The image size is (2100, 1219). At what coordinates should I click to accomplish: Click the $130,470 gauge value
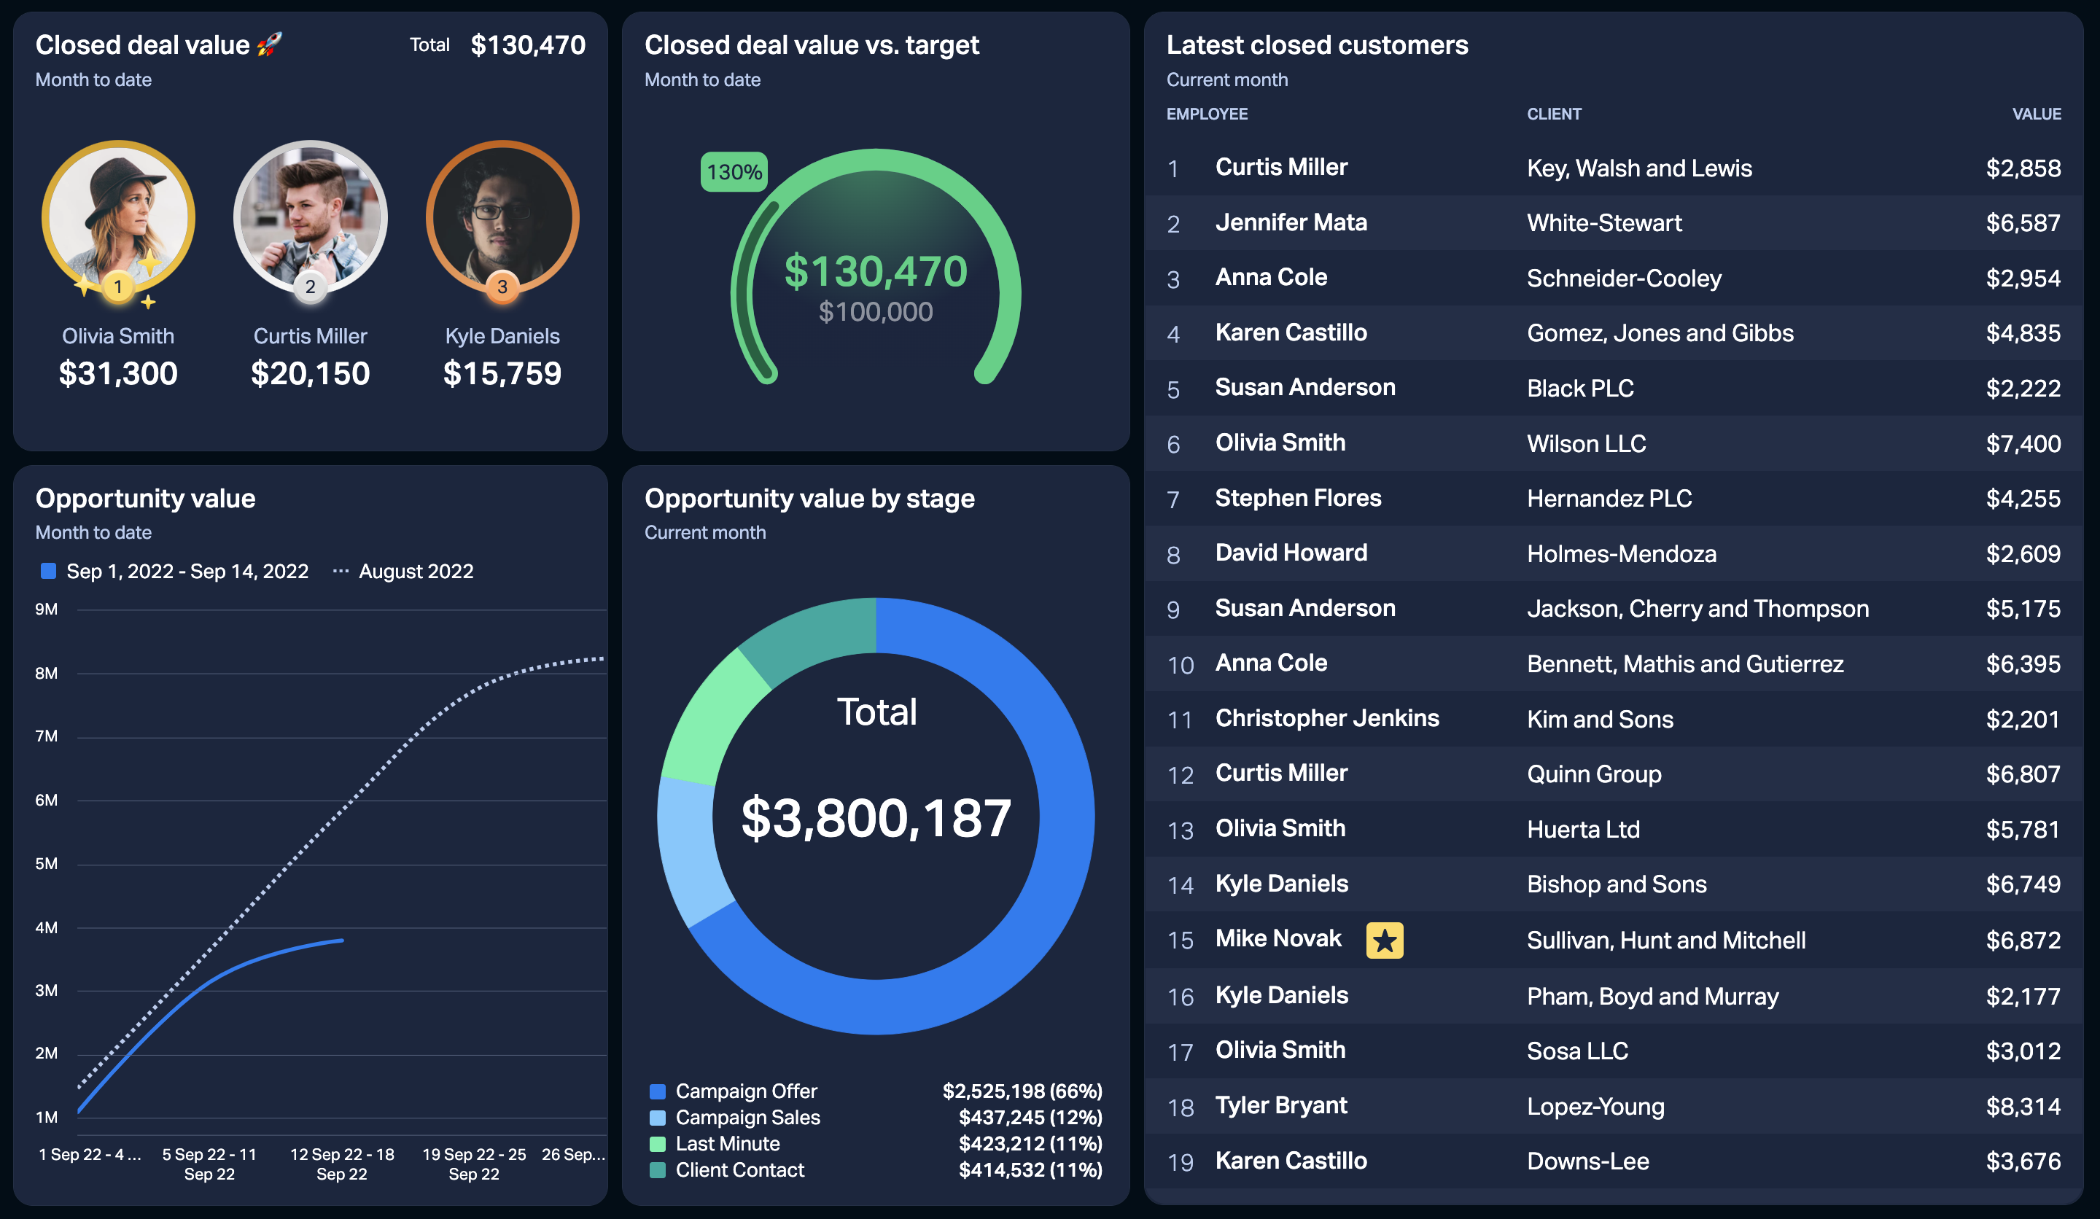876,272
